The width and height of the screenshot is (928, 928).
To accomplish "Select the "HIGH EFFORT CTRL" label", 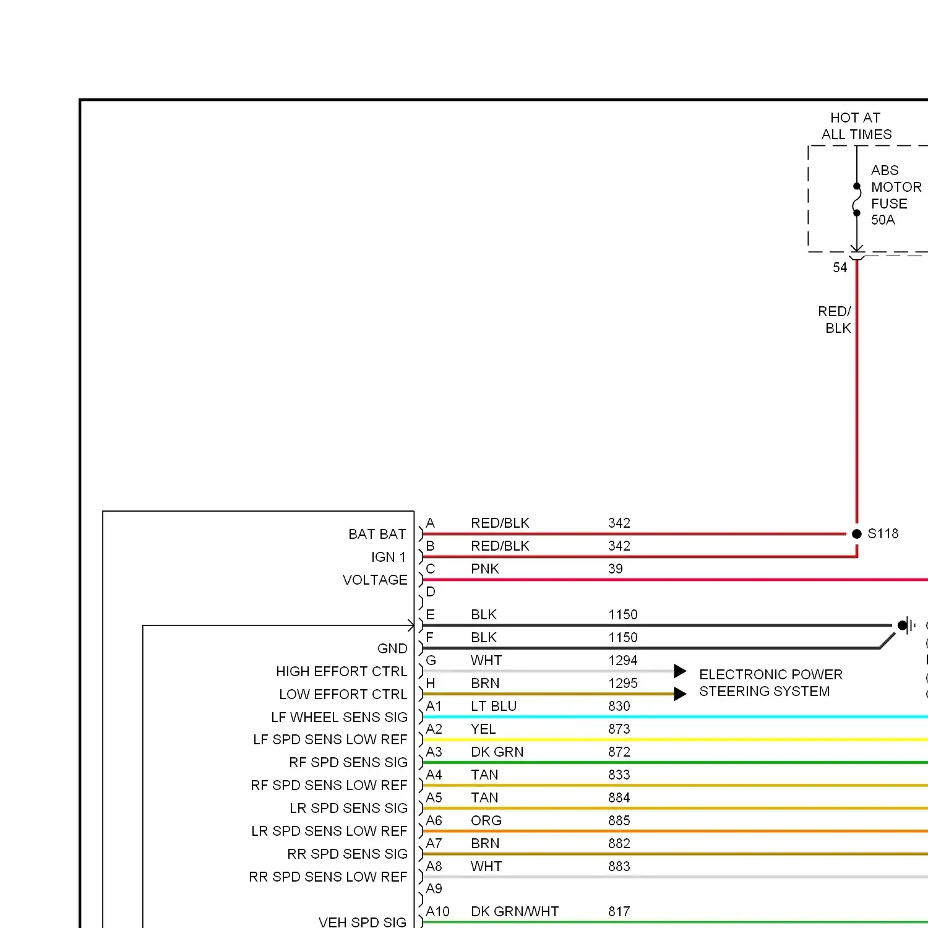I will [342, 672].
